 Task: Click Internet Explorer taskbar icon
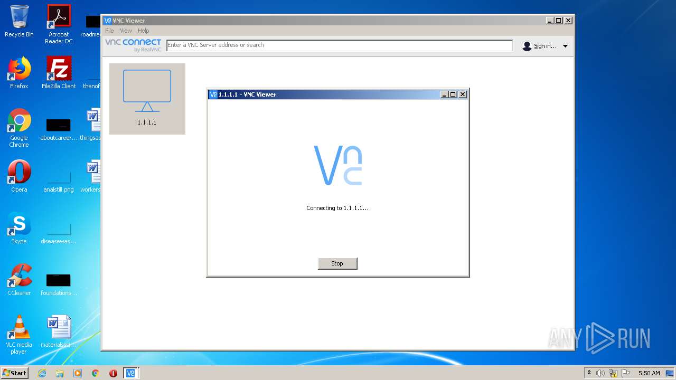pyautogui.click(x=42, y=373)
